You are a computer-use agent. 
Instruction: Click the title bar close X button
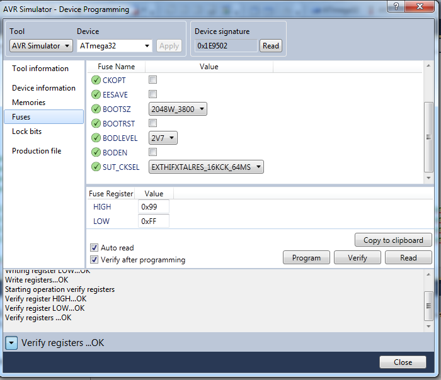pyautogui.click(x=420, y=6)
